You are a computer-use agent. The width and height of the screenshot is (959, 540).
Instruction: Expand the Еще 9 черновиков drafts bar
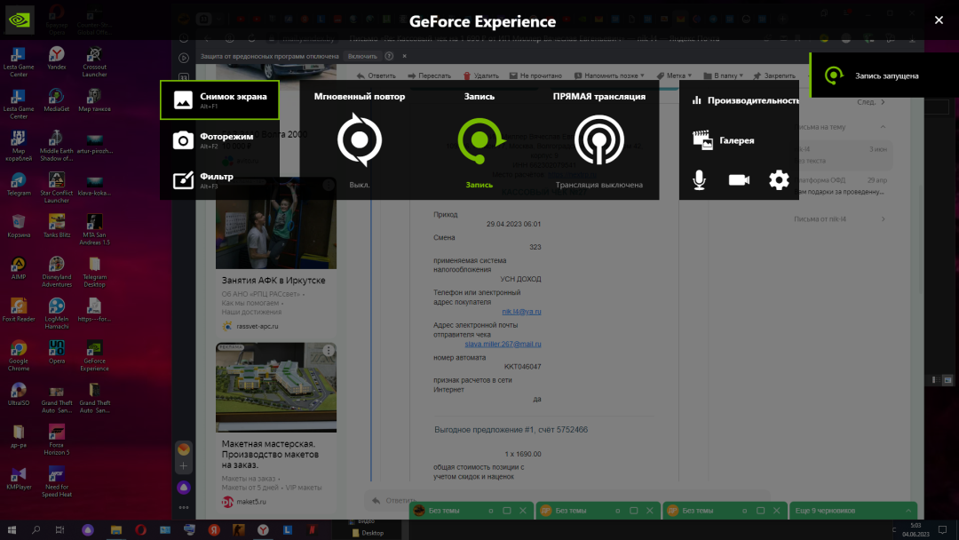[x=853, y=511]
